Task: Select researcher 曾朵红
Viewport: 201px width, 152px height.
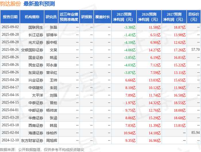Action: tap(52, 72)
